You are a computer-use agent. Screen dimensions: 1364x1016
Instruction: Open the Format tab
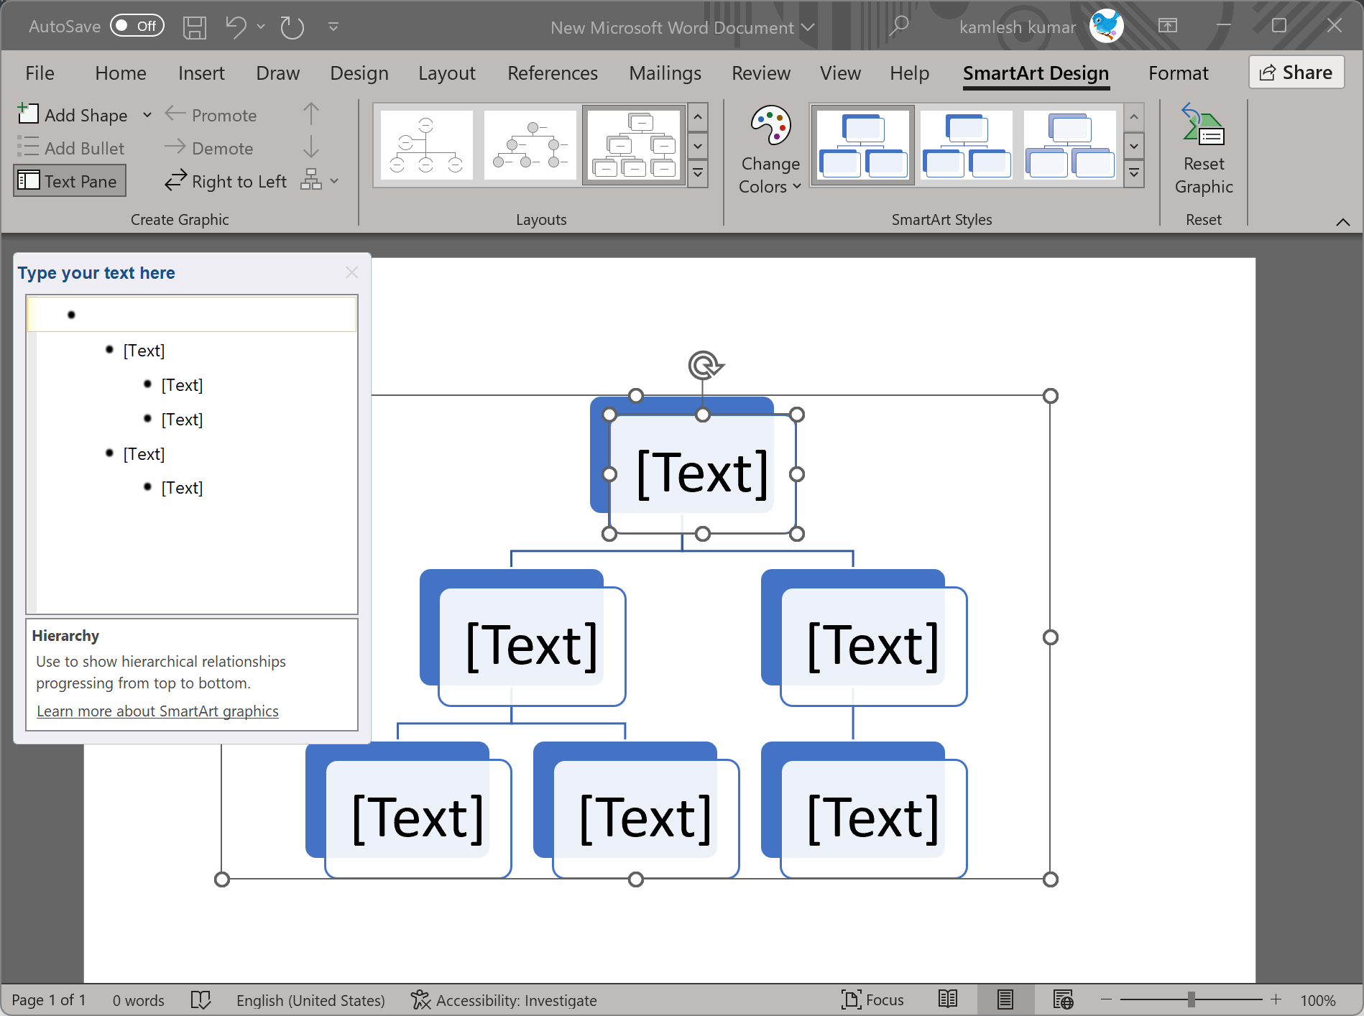1179,73
